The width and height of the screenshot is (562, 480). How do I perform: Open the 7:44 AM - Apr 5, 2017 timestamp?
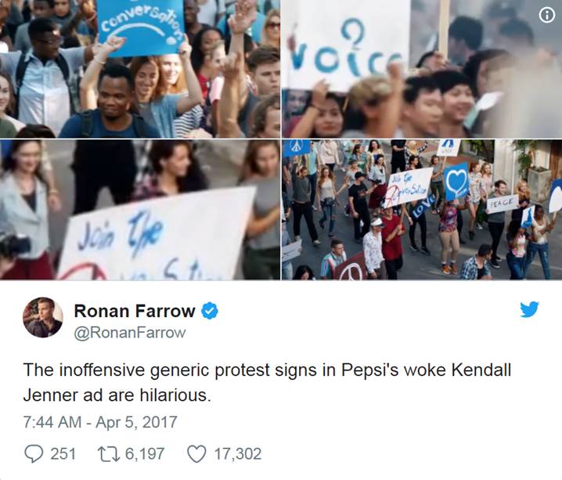pos(100,422)
